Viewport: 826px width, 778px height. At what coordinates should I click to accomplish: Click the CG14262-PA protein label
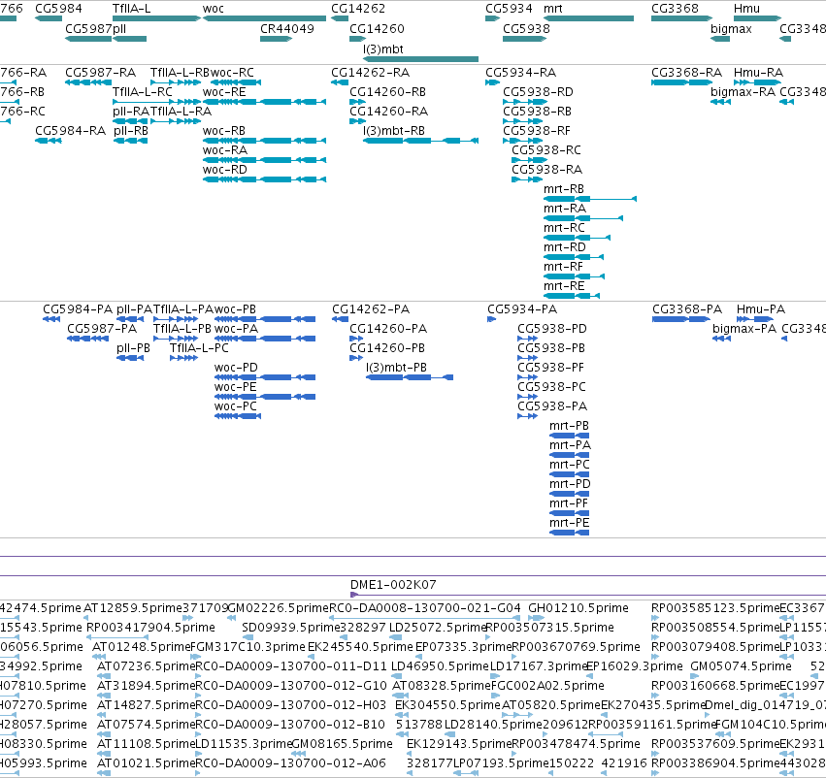[371, 309]
